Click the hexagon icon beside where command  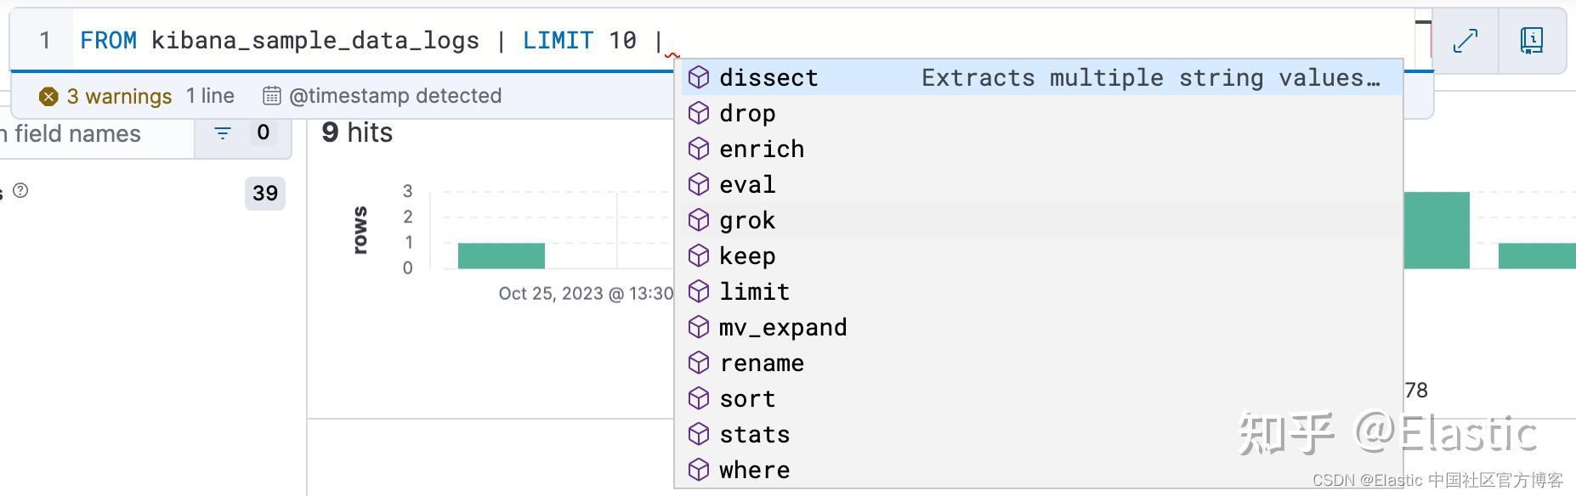coord(700,470)
